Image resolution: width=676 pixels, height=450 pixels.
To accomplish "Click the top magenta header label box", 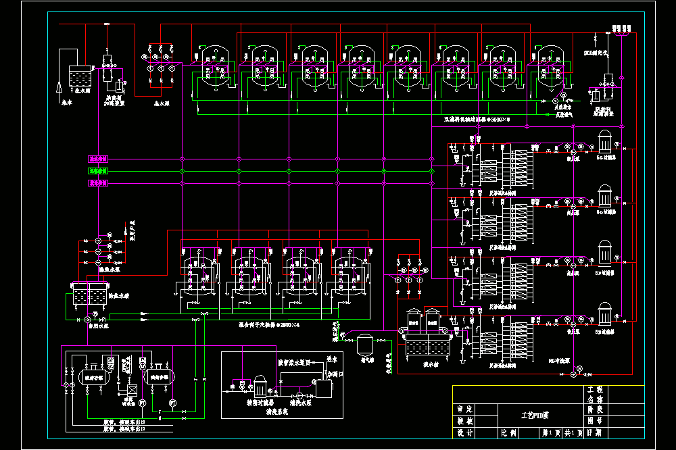I will (x=98, y=159).
